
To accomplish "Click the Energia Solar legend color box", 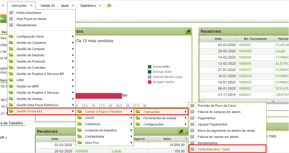I will pos(150,72).
